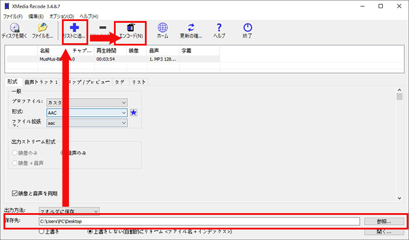Enable sync of video and audio checkbox
The image size is (409, 240).
pyautogui.click(x=15, y=193)
